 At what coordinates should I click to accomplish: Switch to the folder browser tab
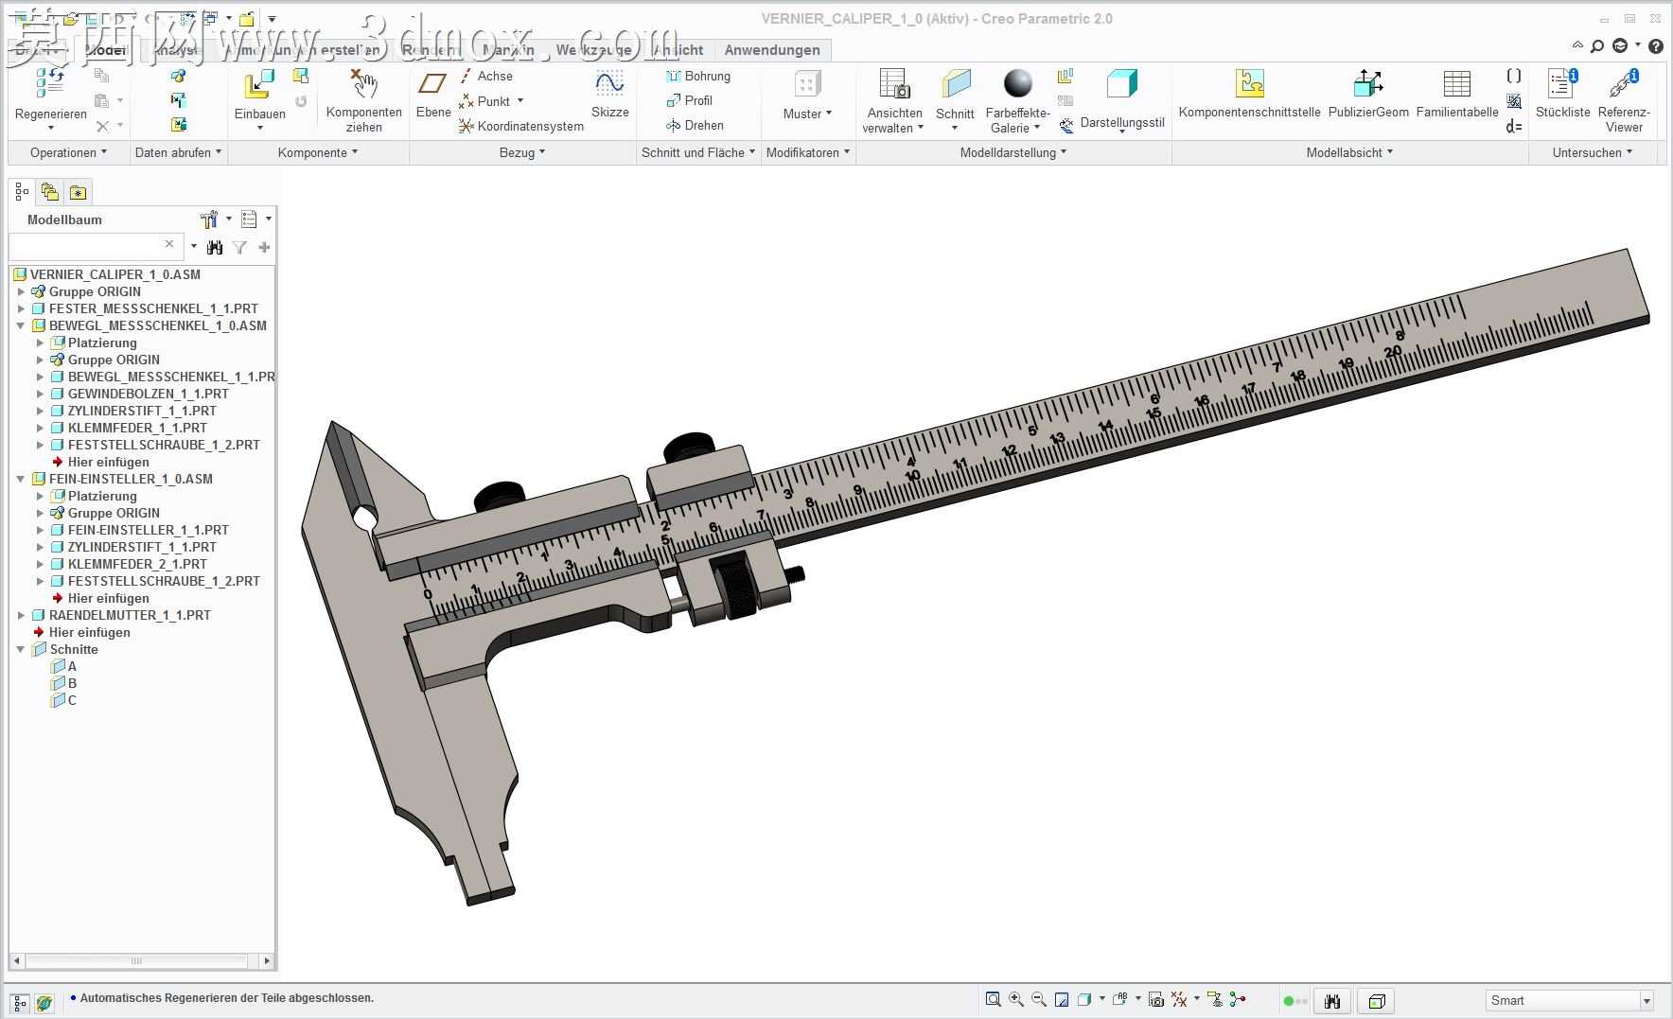coord(50,192)
